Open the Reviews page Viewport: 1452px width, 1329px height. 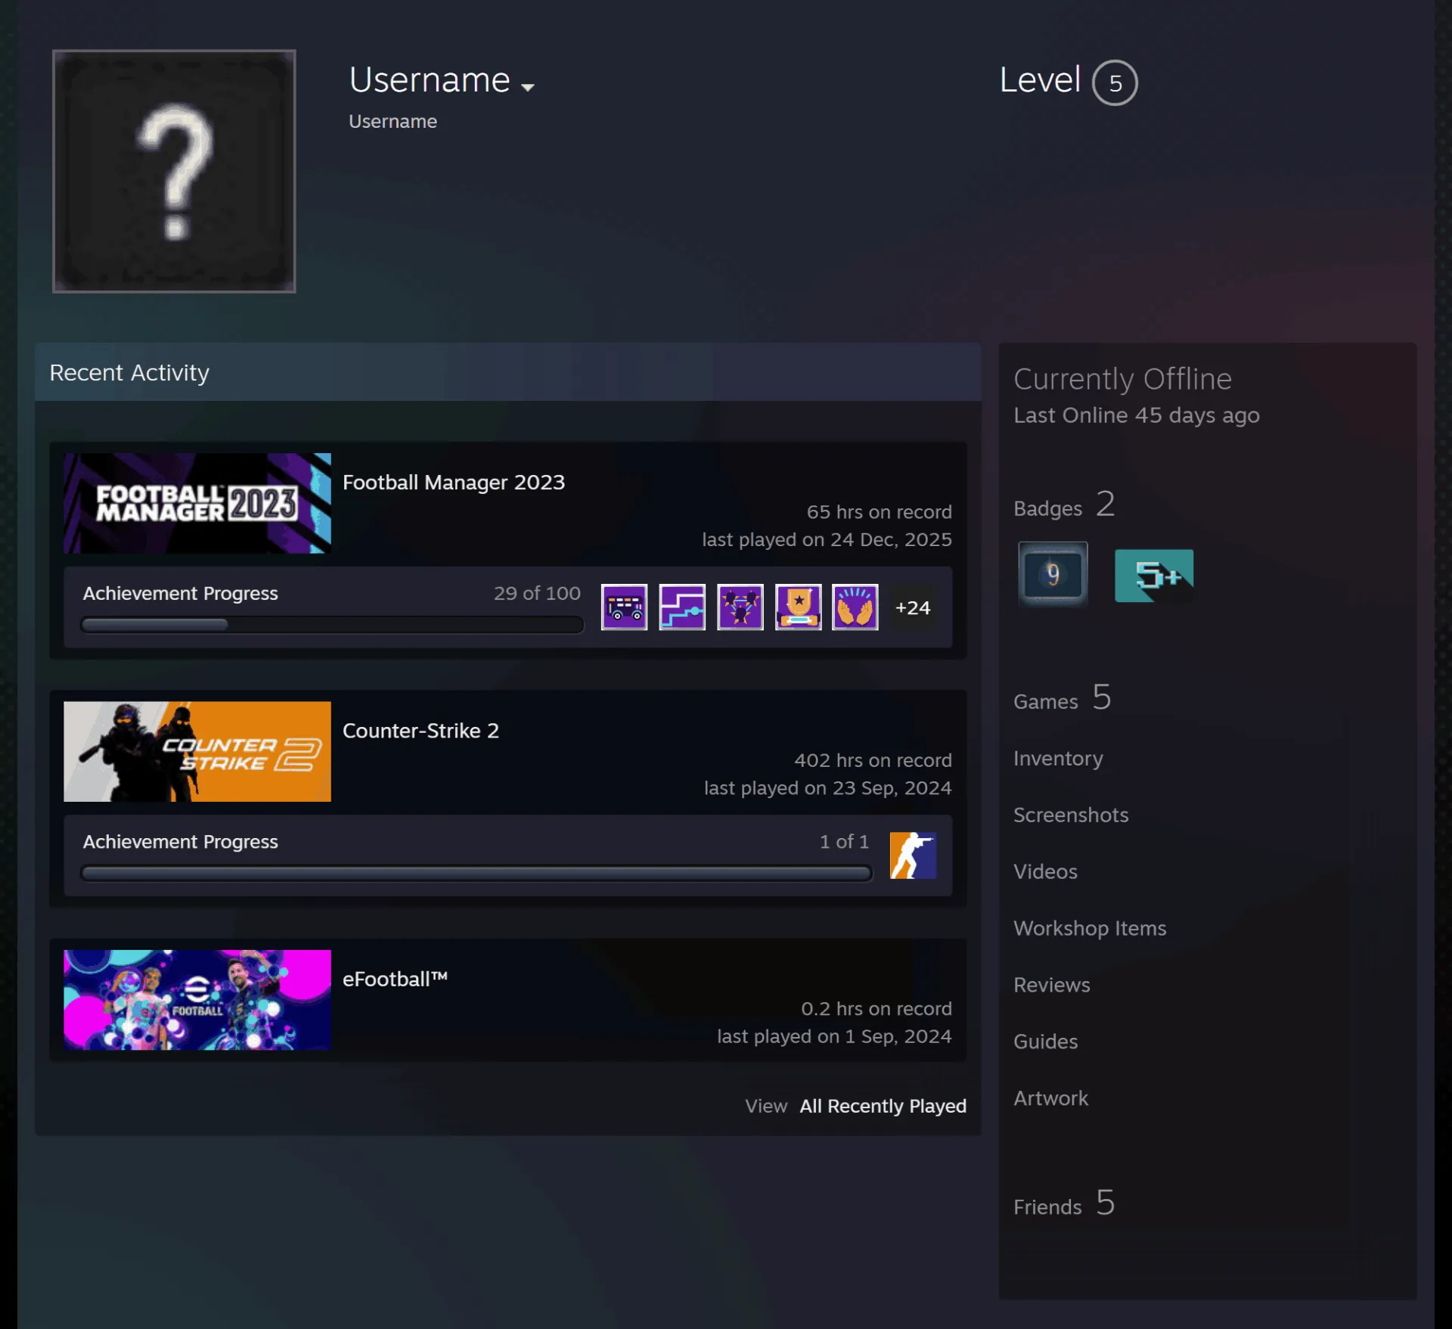pyautogui.click(x=1051, y=985)
